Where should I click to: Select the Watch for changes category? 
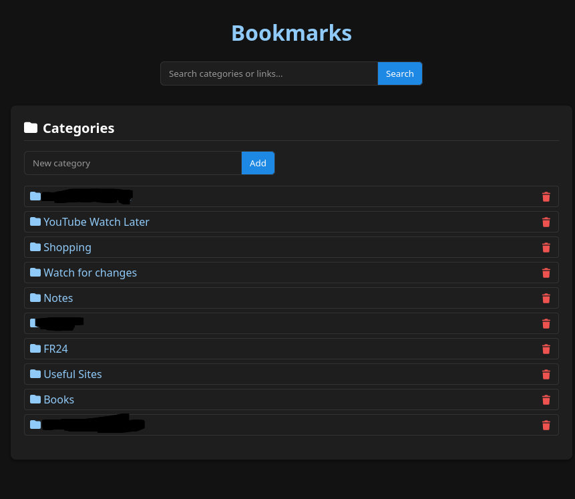tap(90, 273)
